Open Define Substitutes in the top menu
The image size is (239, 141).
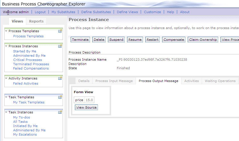click(96, 12)
